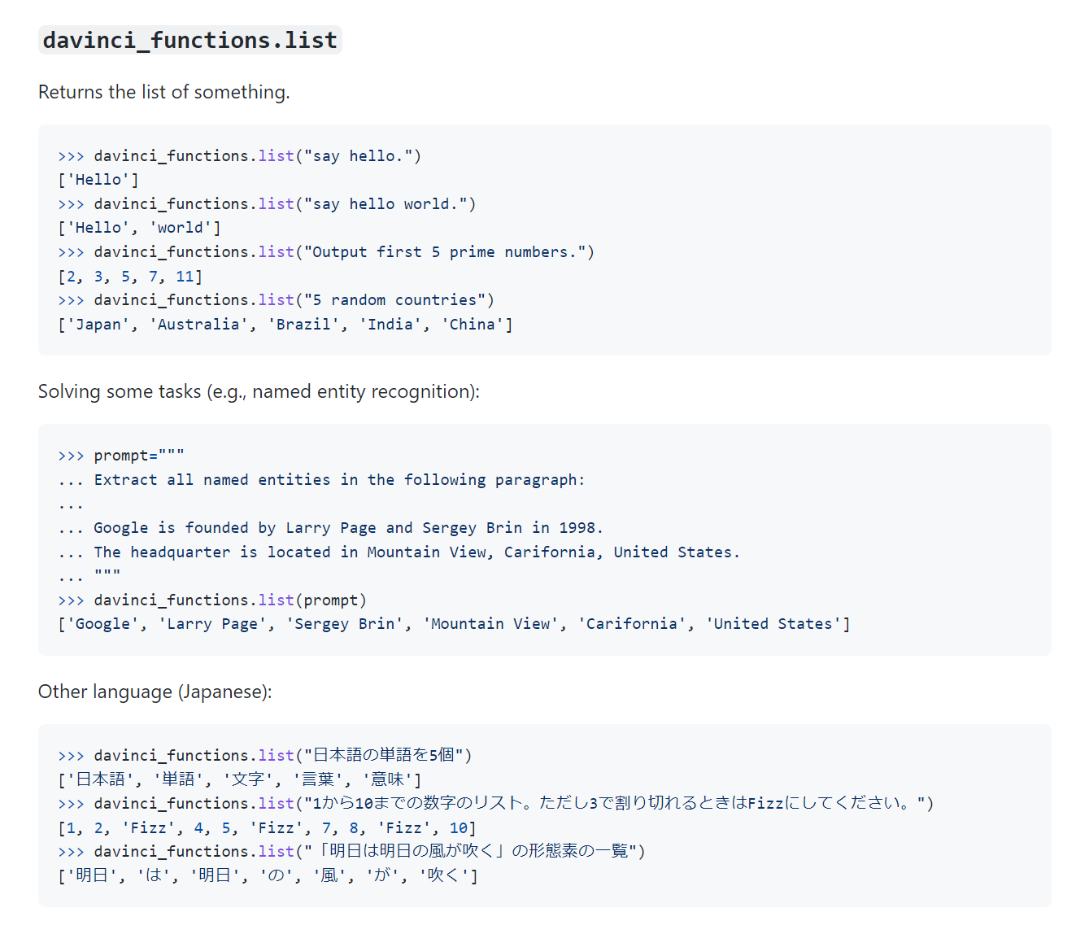The image size is (1089, 934).
Task: Click the 'Other language (Japanese):' text
Action: point(155,692)
